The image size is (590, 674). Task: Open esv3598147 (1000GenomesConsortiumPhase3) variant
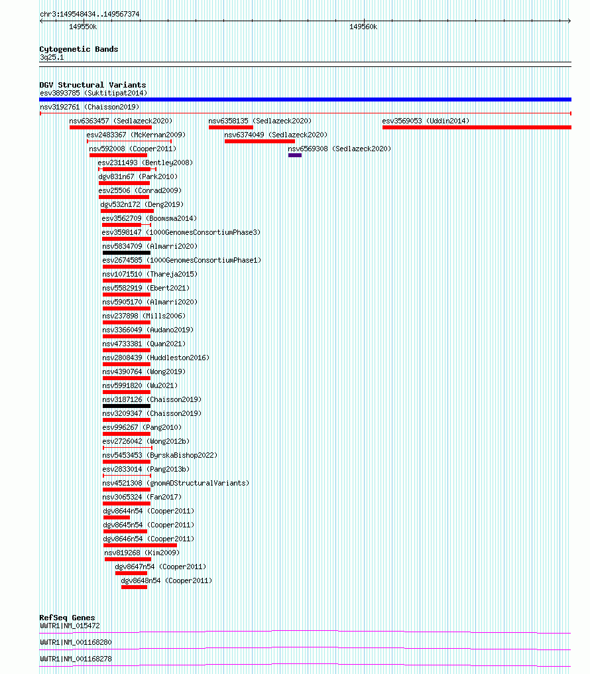pos(181,232)
